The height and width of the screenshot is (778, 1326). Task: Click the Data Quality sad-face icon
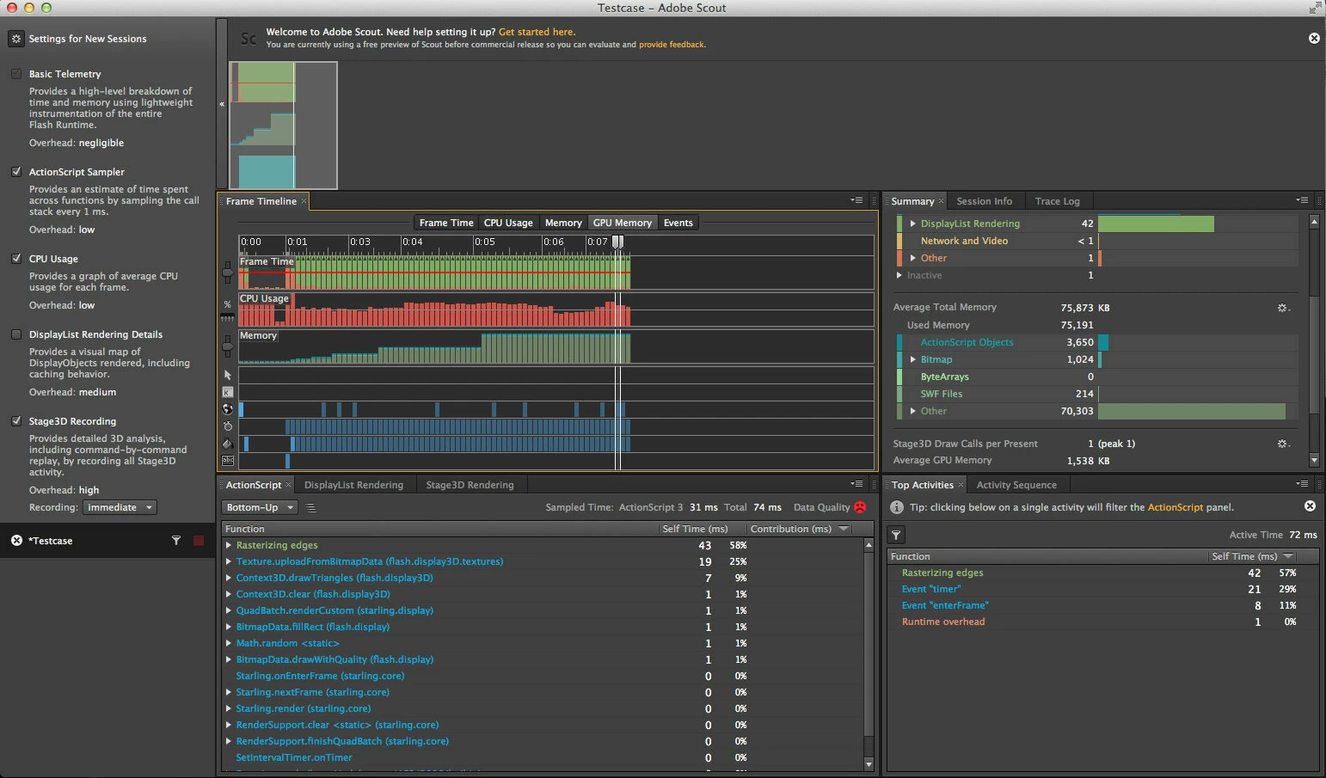tap(860, 507)
